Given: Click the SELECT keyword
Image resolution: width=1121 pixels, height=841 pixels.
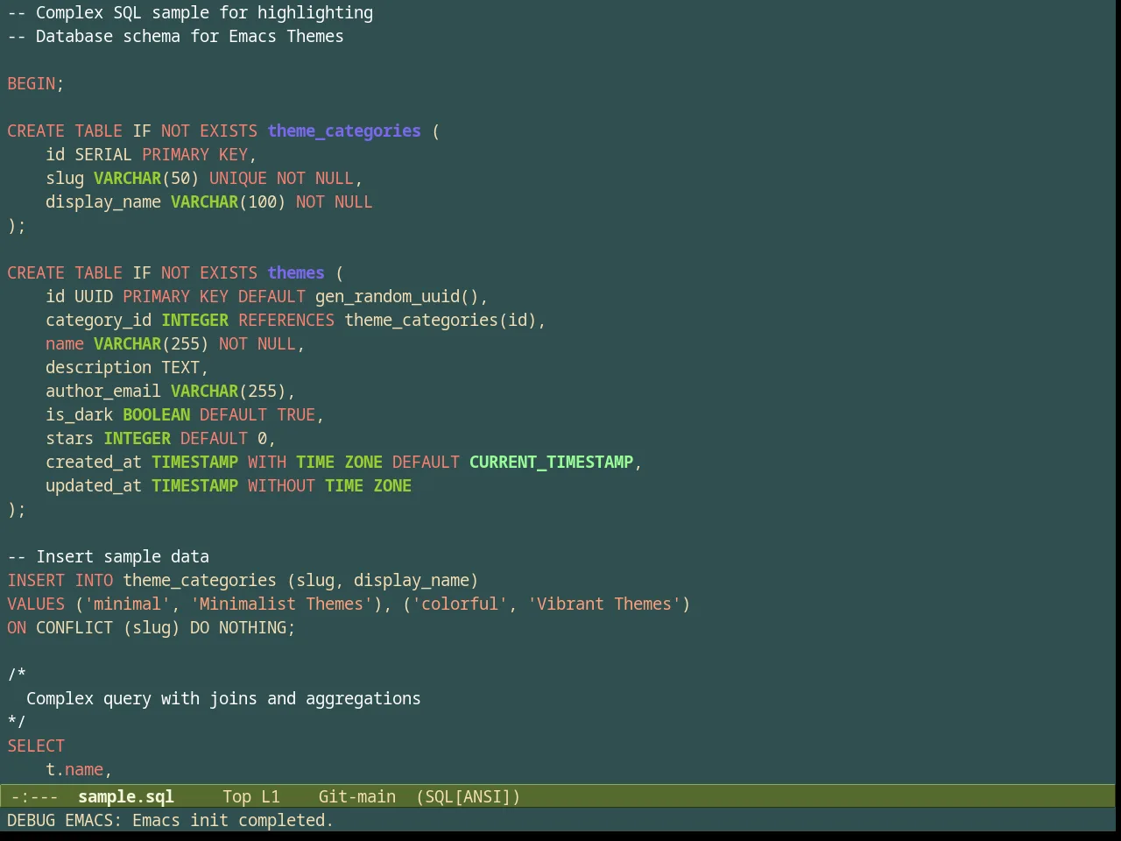Looking at the screenshot, I should (x=36, y=746).
